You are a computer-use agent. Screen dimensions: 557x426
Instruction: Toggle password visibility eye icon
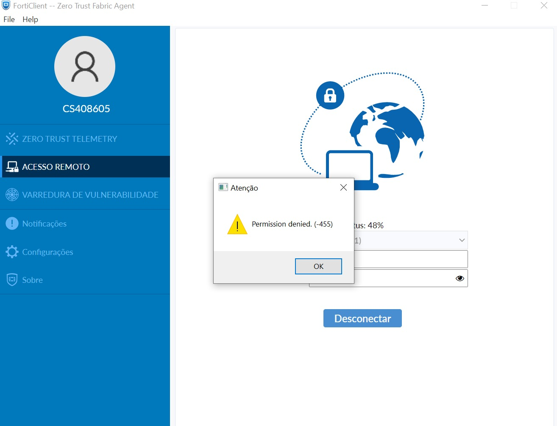coord(460,278)
